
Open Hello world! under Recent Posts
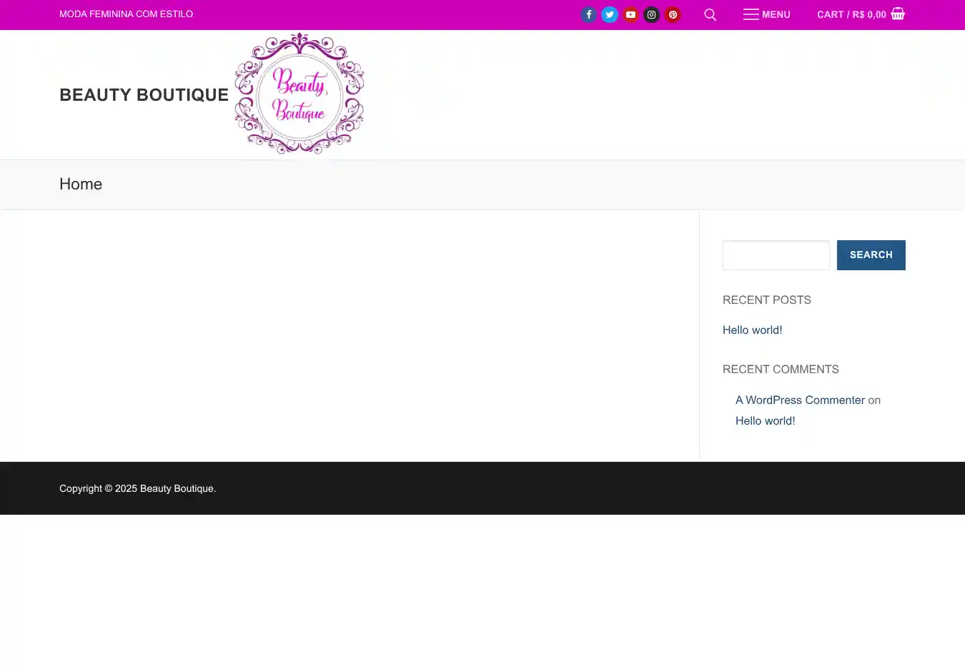coord(752,330)
